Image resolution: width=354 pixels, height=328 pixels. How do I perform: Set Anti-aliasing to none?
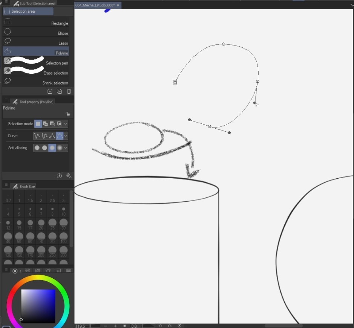click(37, 148)
